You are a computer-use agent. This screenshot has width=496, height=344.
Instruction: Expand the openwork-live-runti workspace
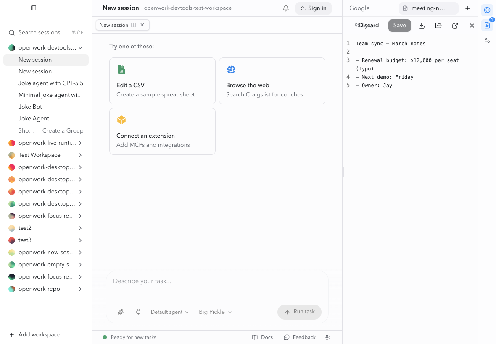pyautogui.click(x=80, y=143)
